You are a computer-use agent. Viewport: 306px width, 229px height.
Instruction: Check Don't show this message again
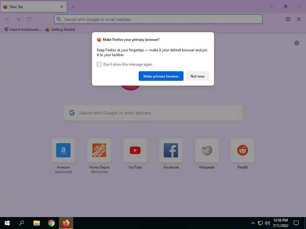99,64
